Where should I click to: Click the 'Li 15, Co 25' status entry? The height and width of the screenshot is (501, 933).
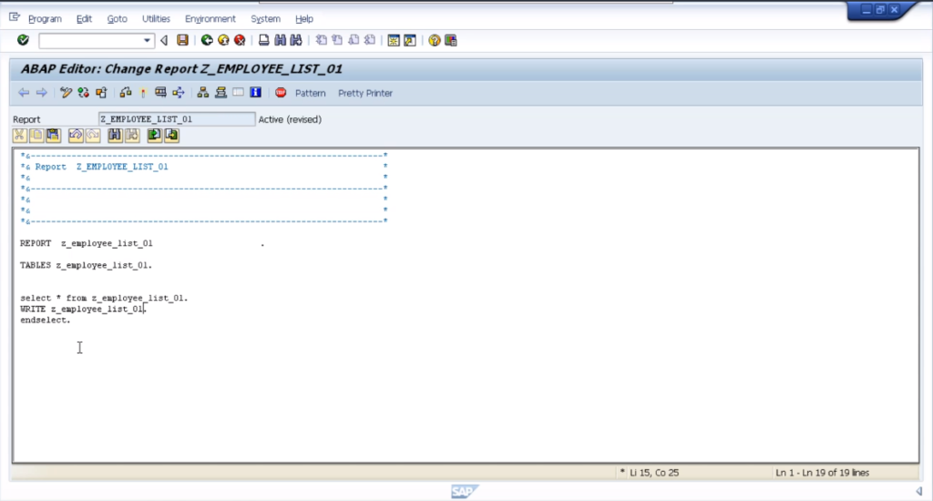(654, 473)
